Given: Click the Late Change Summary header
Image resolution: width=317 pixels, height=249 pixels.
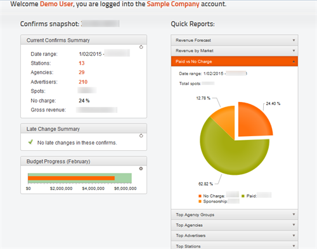Looking at the screenshot, I should [x=84, y=129].
